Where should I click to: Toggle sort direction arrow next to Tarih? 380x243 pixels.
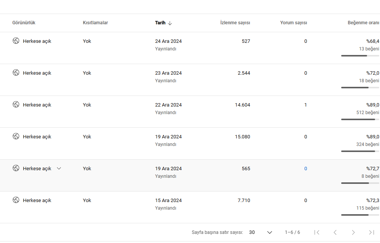coord(170,23)
